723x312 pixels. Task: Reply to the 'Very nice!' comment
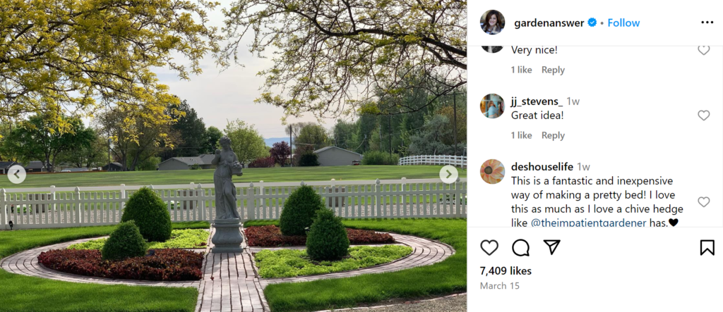[x=553, y=70]
